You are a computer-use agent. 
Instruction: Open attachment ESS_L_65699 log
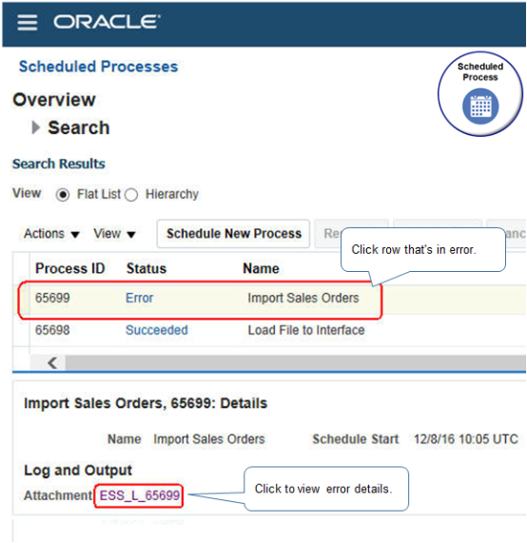tap(140, 495)
